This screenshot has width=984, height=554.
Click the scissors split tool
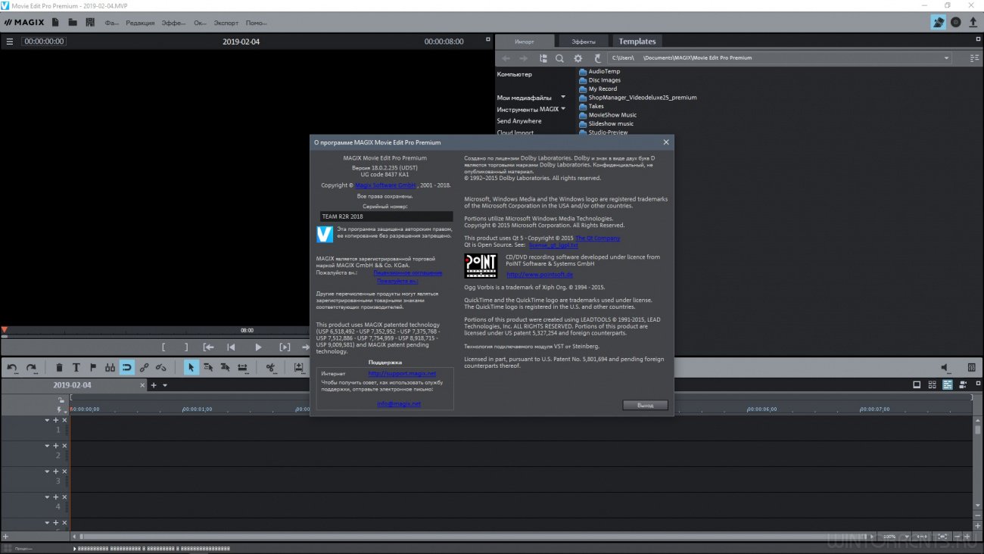coord(270,368)
